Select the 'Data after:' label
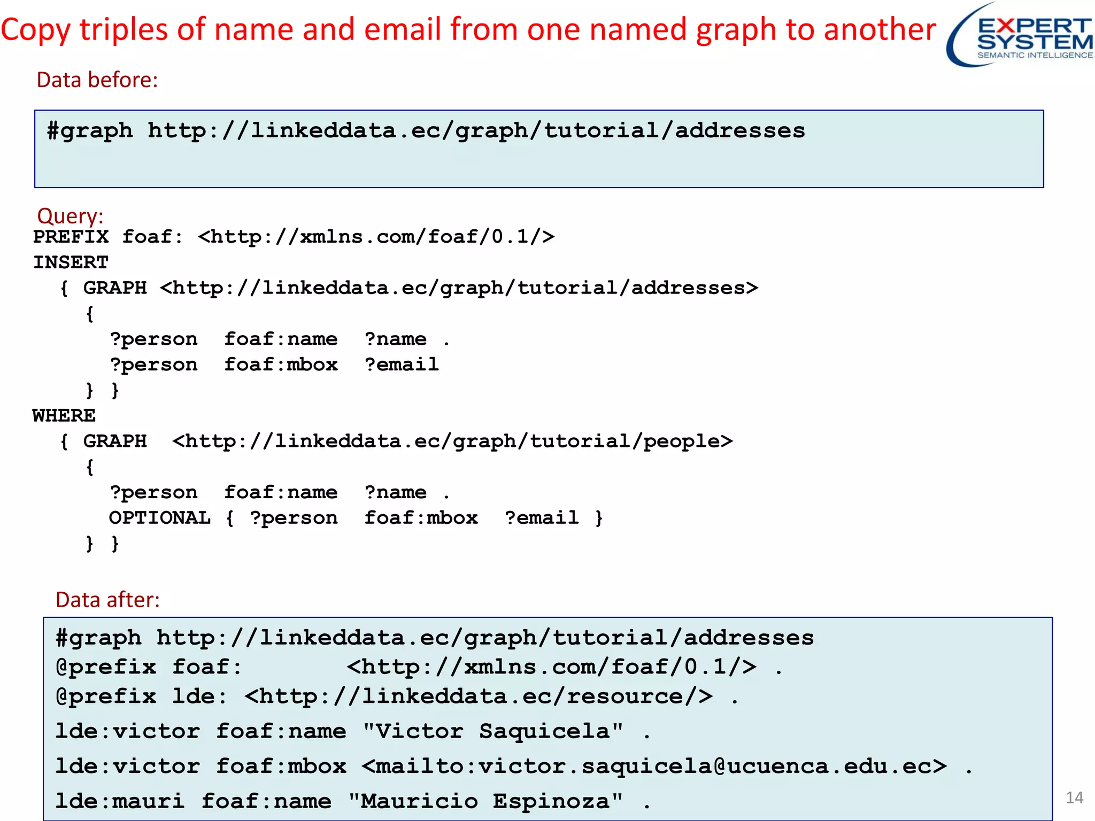The width and height of the screenshot is (1095, 821). click(107, 600)
